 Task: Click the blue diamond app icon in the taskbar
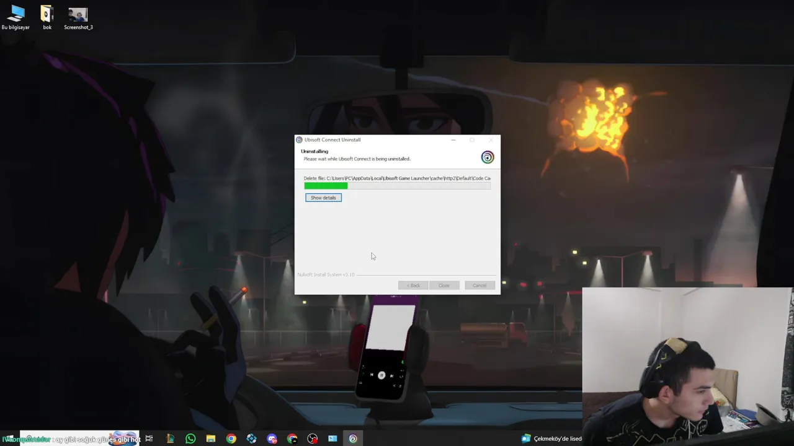coord(251,439)
